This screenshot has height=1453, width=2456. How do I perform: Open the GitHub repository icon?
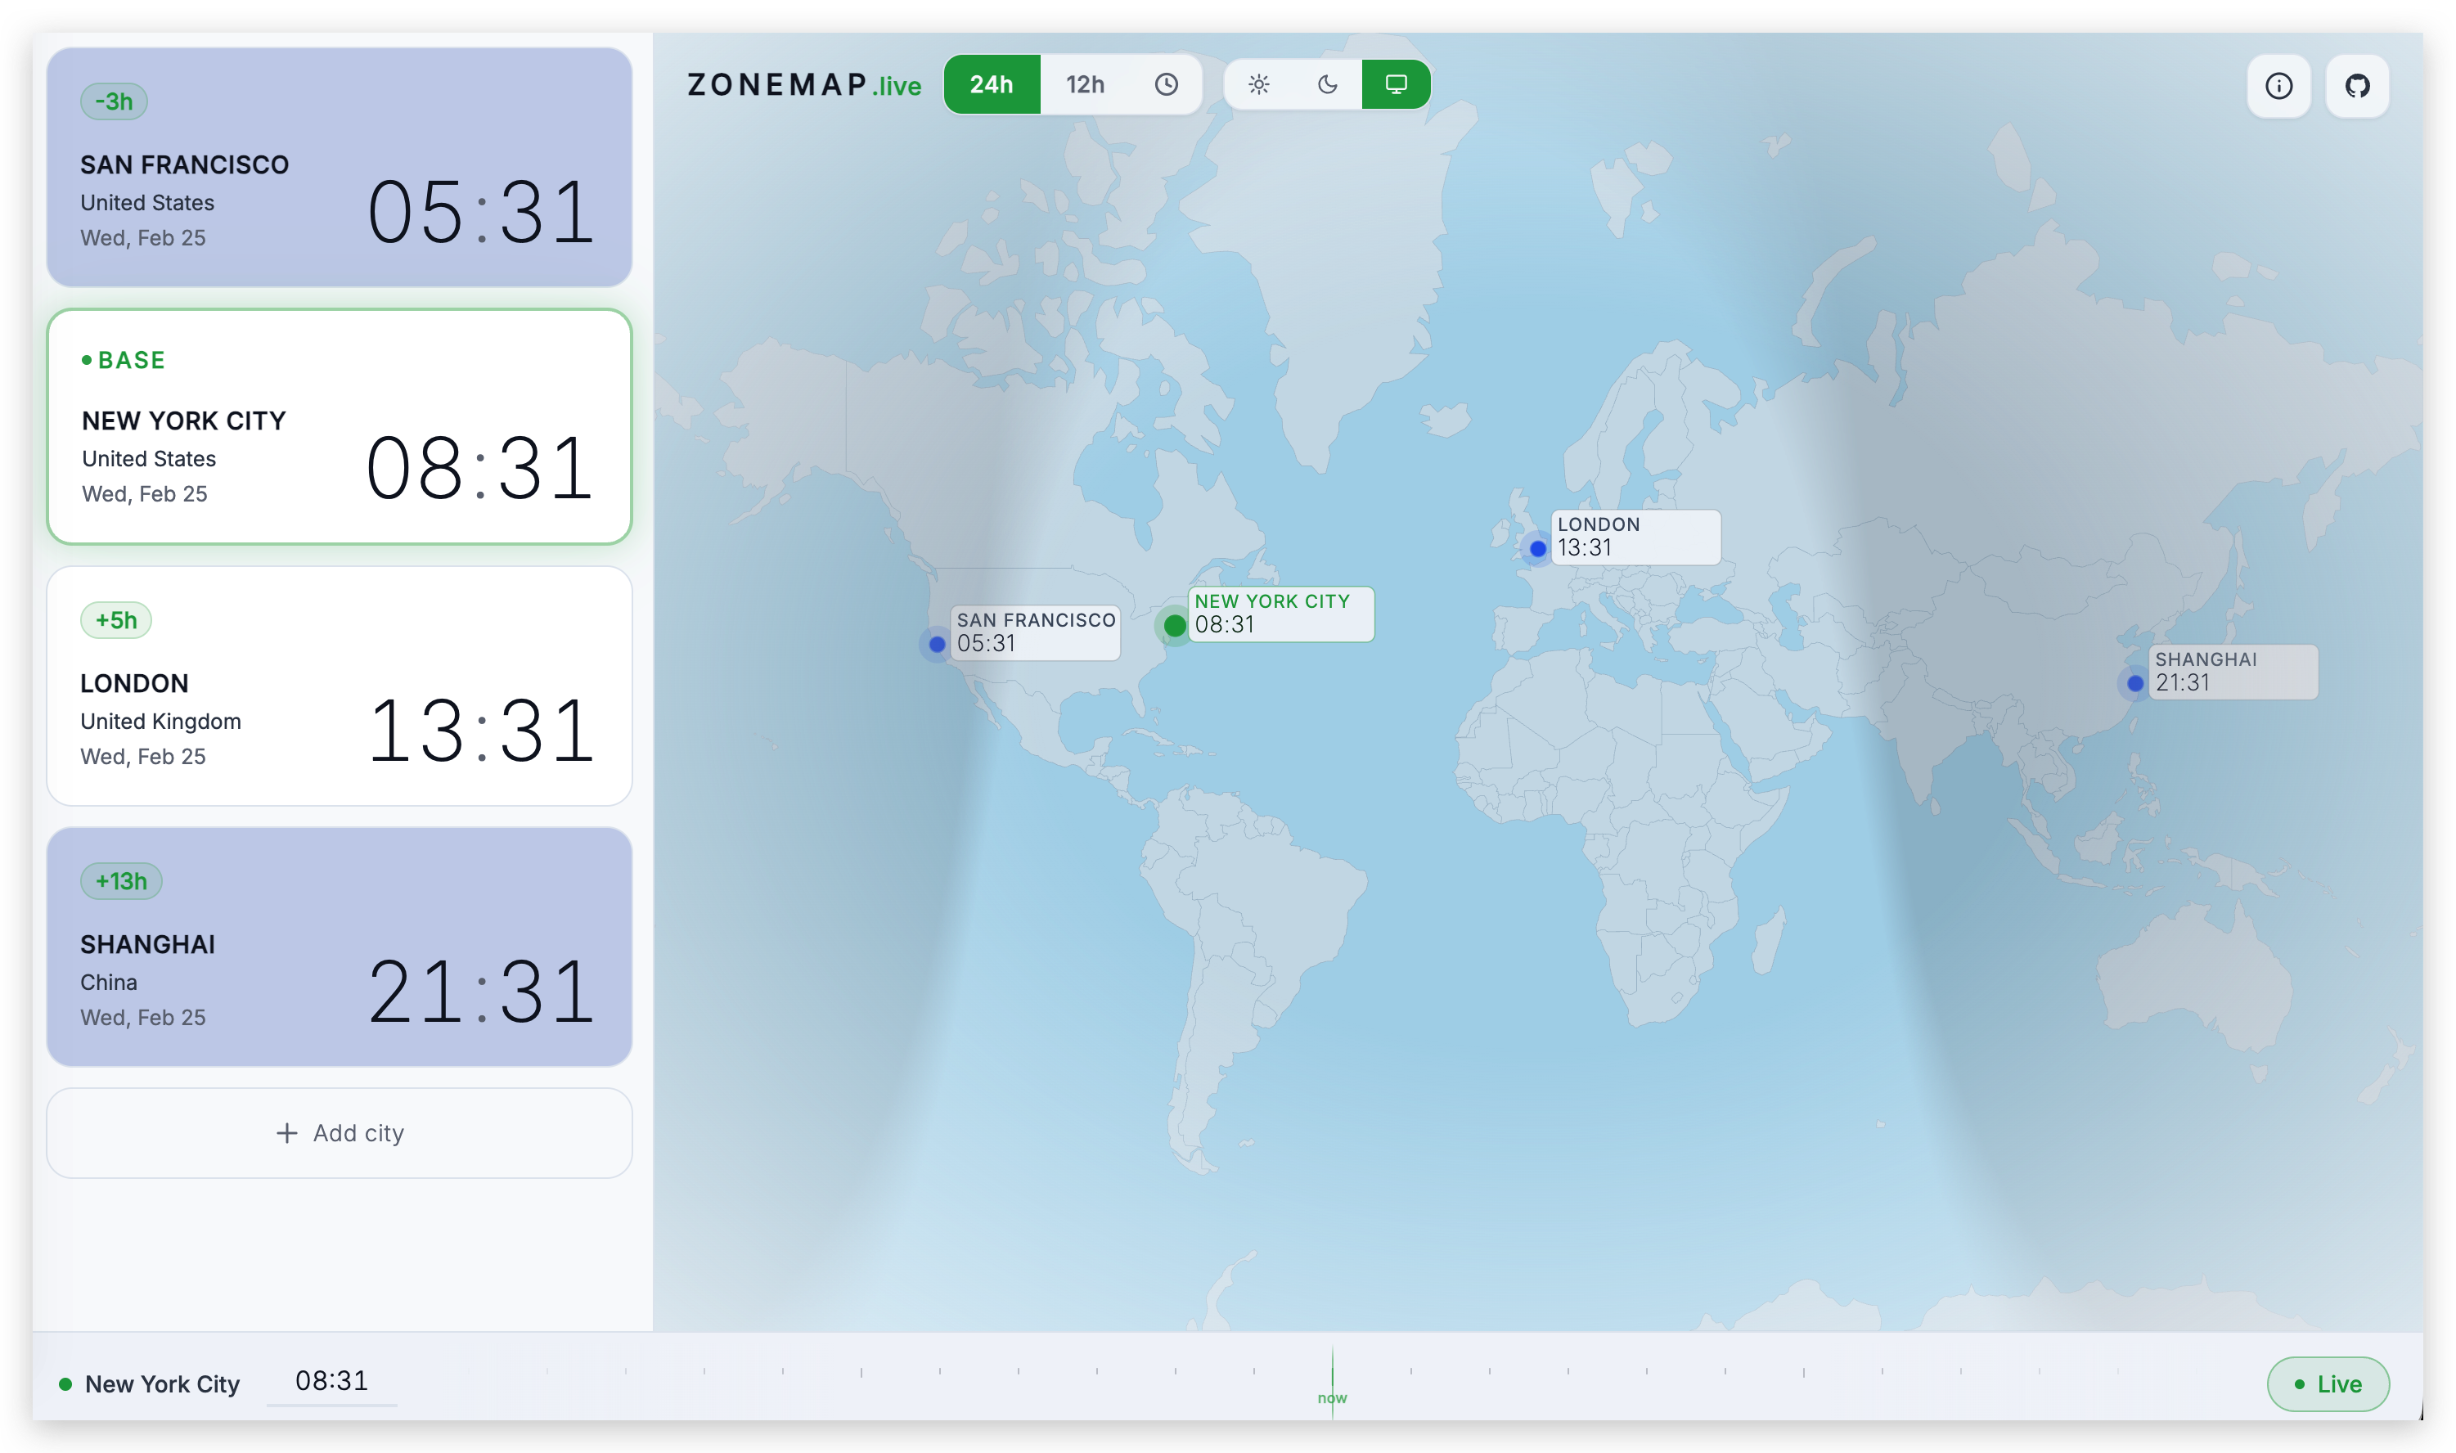pos(2358,86)
